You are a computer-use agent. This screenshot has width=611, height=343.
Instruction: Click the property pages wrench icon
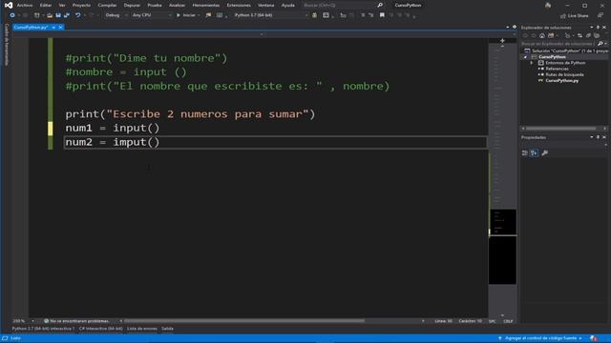click(544, 153)
